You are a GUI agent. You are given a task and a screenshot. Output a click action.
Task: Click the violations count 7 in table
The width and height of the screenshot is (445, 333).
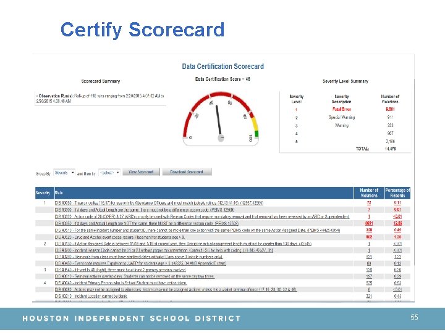369,210
